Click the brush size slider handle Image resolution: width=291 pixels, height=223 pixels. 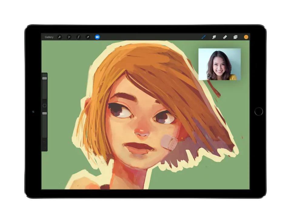coord(45,78)
